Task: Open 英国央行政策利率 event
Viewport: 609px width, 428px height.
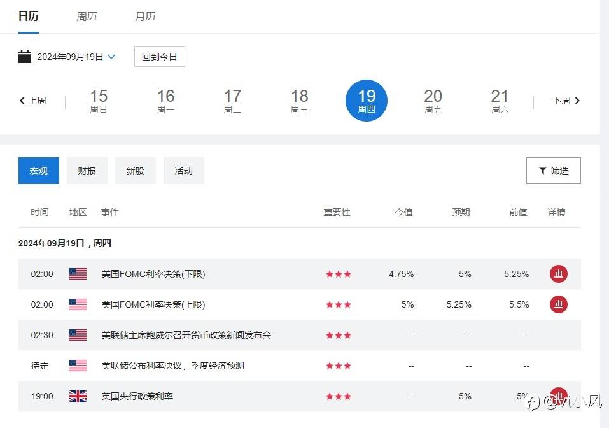Action: [x=137, y=396]
